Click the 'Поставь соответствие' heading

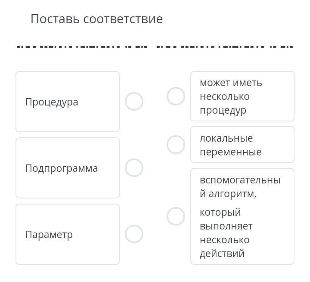pyautogui.click(x=96, y=19)
